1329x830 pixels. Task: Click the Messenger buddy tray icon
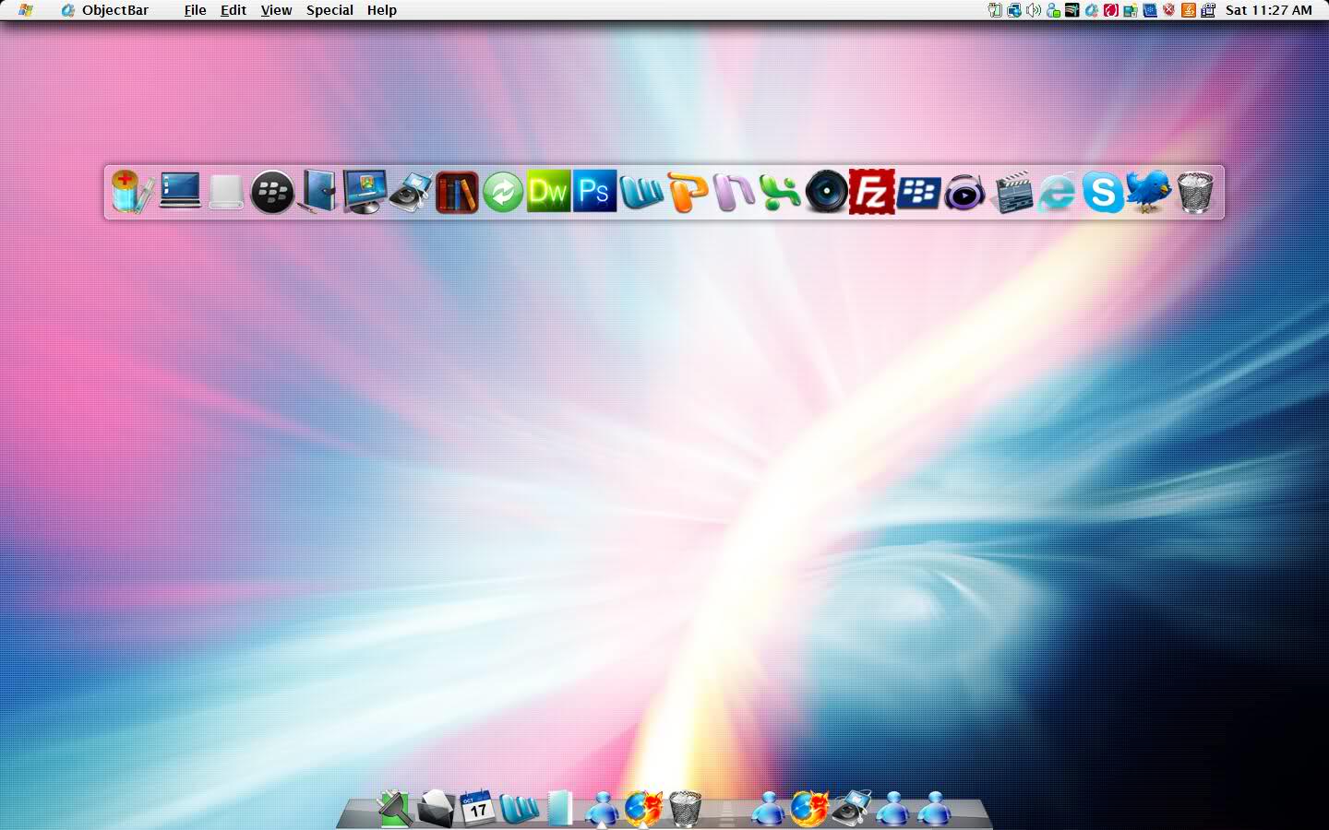click(1053, 10)
